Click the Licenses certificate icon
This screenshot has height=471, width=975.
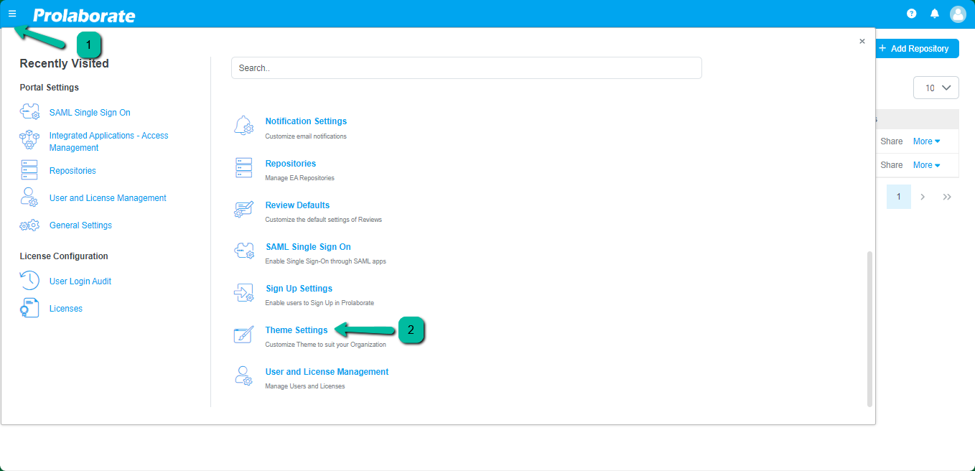pos(29,308)
